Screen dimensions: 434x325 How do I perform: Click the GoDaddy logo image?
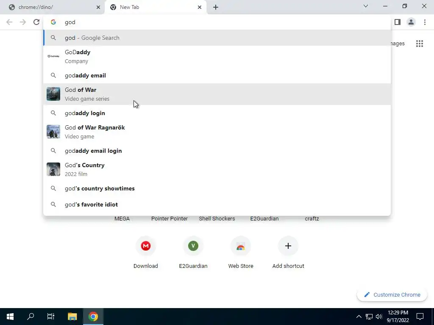53,56
